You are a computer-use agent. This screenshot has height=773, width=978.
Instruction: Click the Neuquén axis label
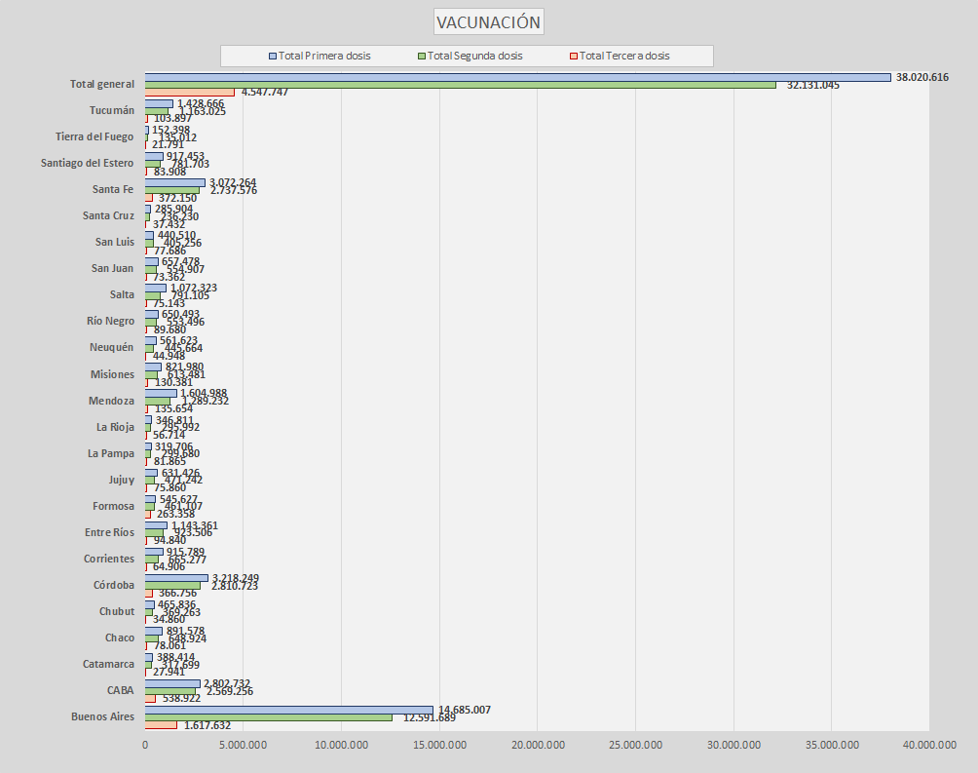[x=111, y=347]
